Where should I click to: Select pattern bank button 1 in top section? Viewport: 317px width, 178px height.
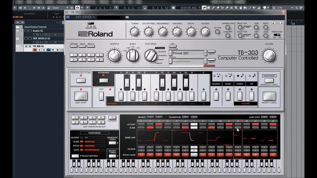coord(74,55)
